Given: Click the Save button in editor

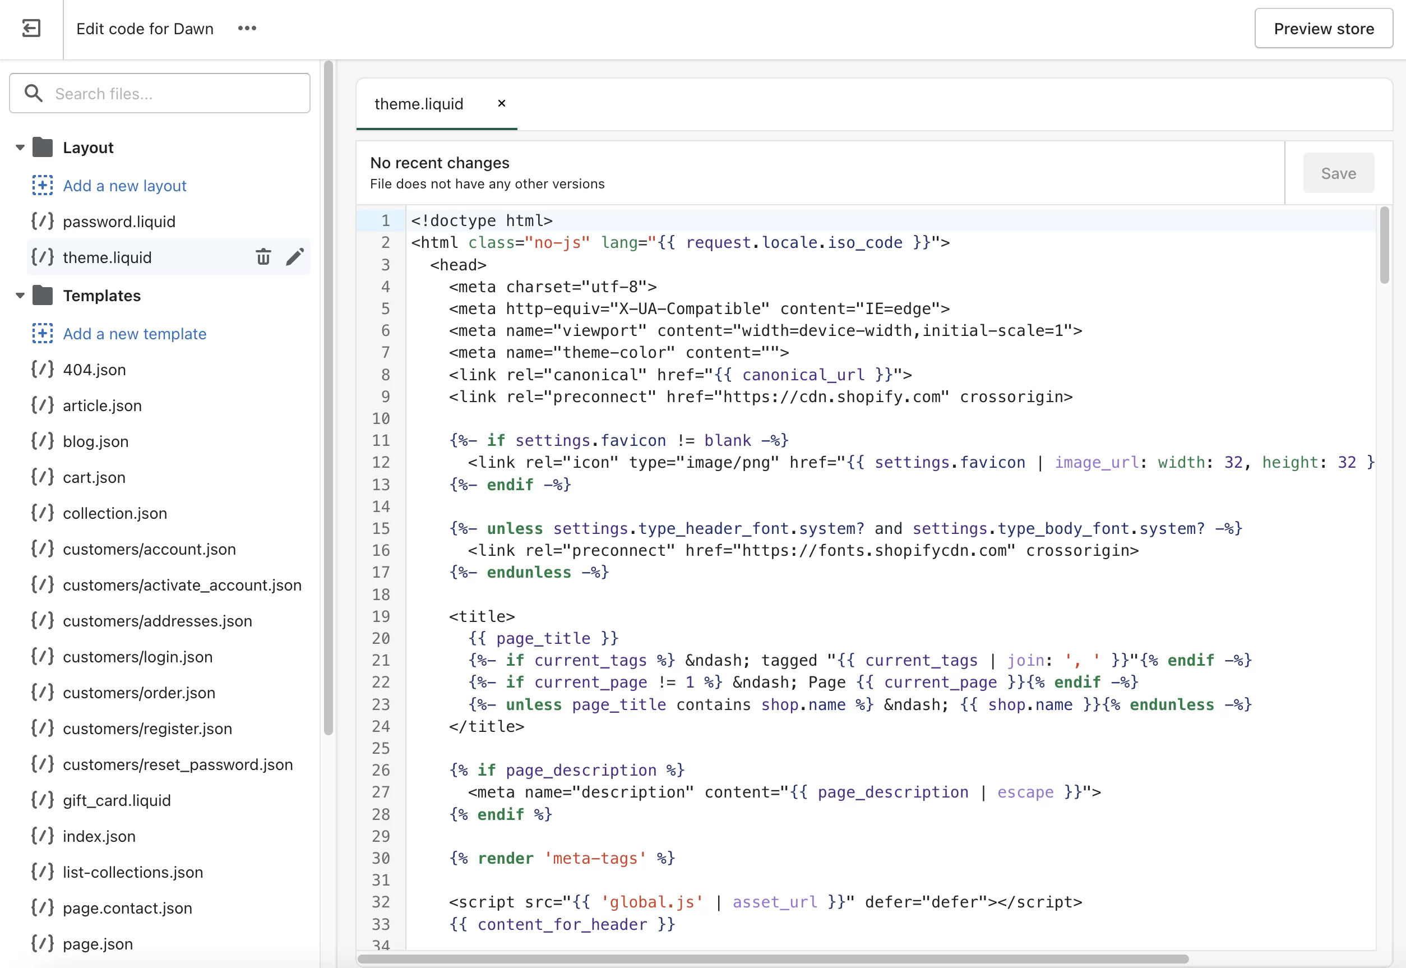Looking at the screenshot, I should pyautogui.click(x=1339, y=172).
